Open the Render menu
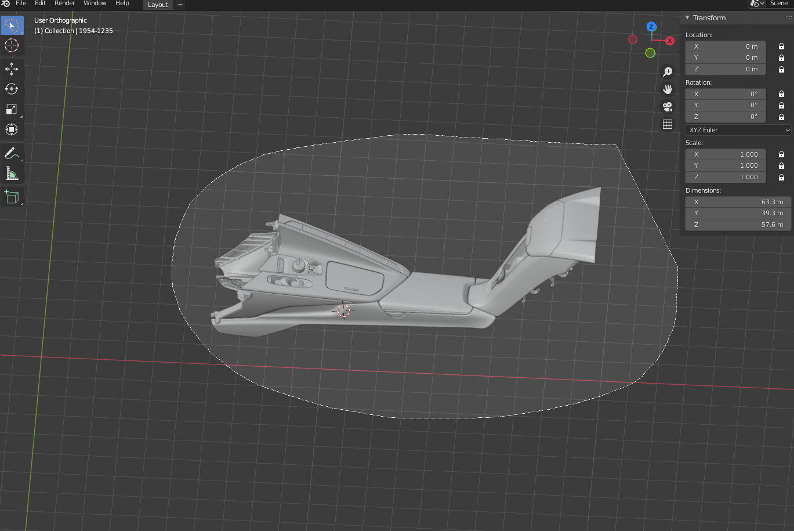 tap(64, 3)
